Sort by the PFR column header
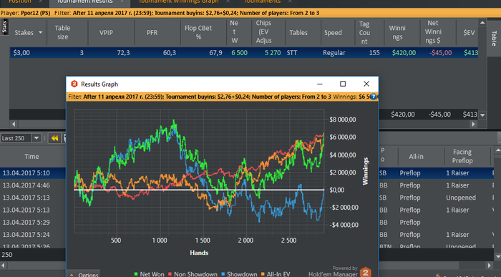The width and height of the screenshot is (501, 277). click(157, 33)
